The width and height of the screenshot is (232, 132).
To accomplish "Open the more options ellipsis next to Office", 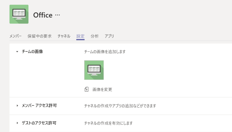I will [57, 15].
